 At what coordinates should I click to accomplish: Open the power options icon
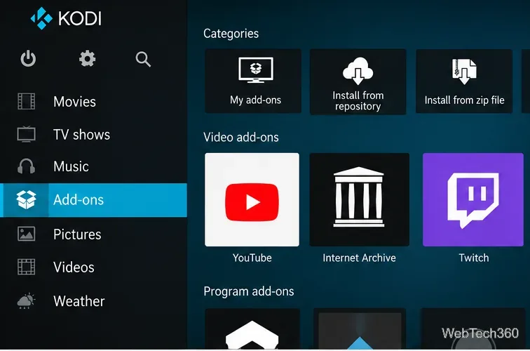click(x=28, y=58)
